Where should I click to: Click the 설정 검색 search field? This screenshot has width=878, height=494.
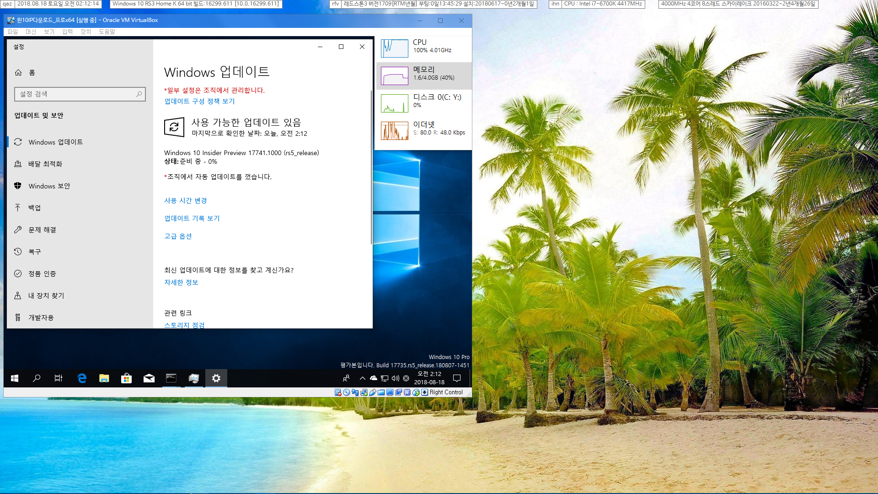coord(80,94)
